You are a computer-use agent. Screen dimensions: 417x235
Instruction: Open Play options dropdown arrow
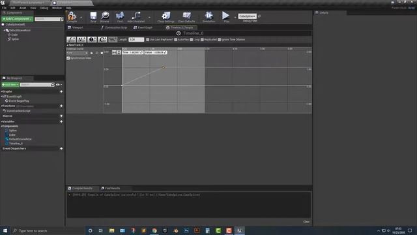click(x=235, y=18)
